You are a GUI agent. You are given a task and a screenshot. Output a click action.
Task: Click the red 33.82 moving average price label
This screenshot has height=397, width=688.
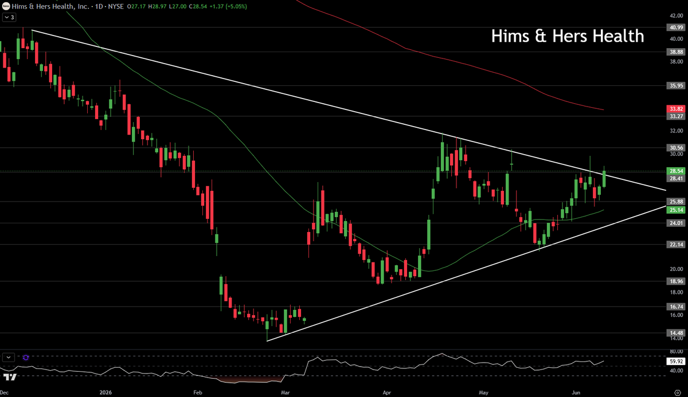point(675,109)
